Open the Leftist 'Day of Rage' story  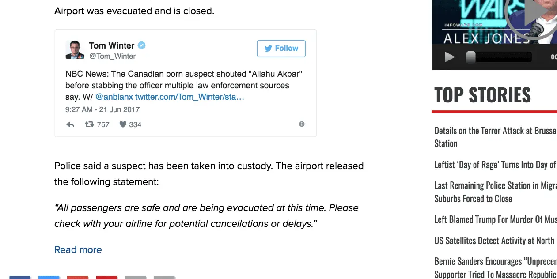point(495,165)
